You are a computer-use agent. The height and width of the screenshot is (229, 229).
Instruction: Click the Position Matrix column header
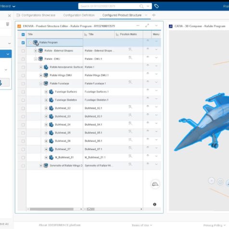click(128, 34)
